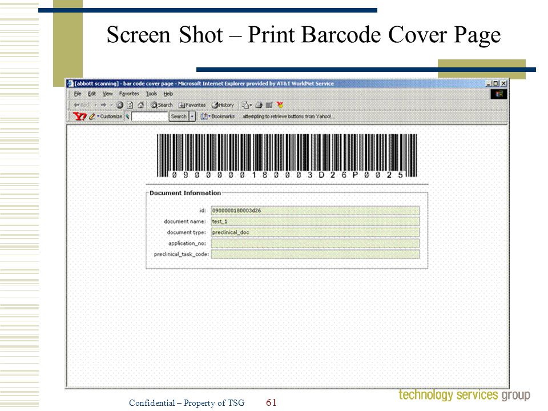The height and width of the screenshot is (411, 548).
Task: Expand the arrow next to Yahoo Search button
Action: 192,116
